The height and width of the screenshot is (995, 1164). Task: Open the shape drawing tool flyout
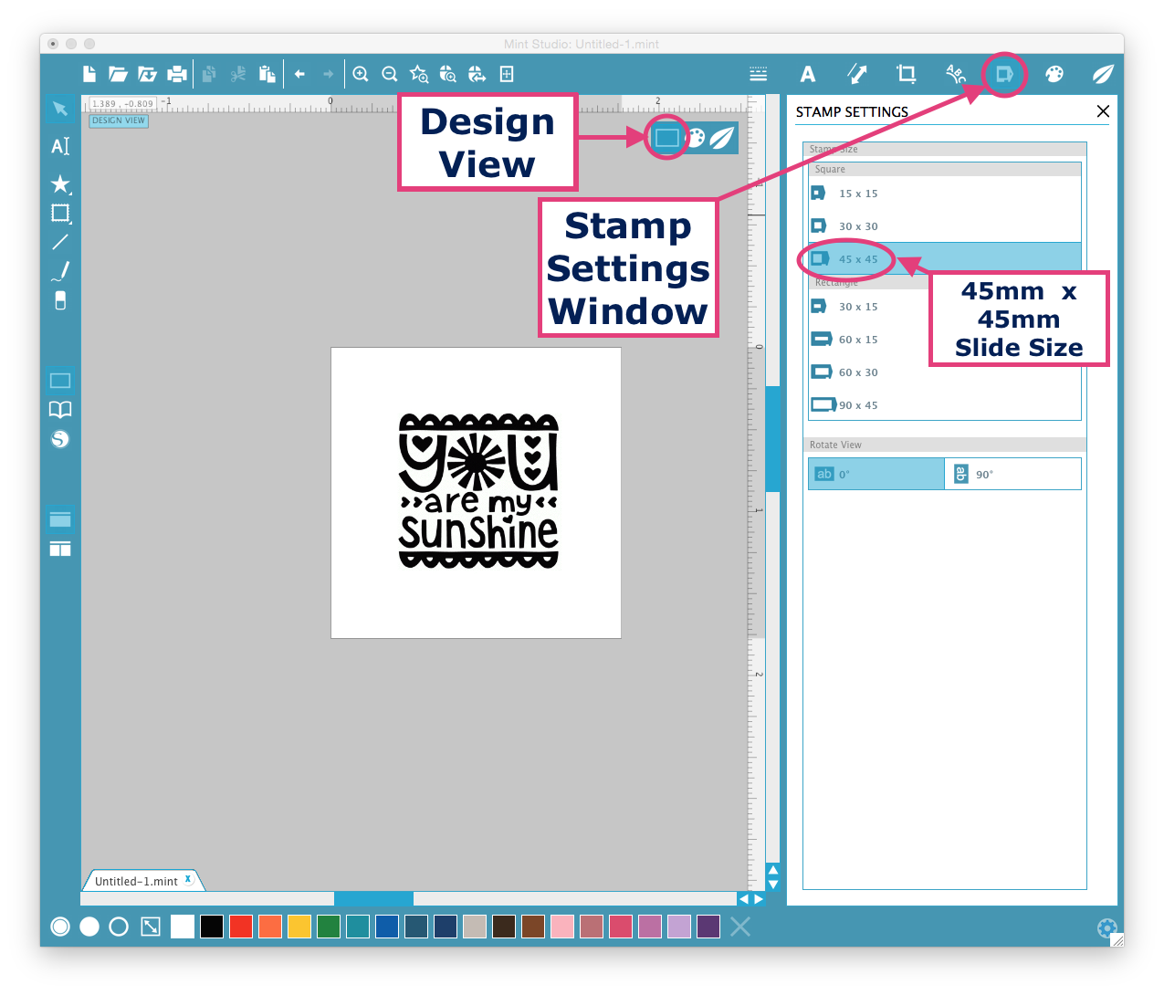pyautogui.click(x=59, y=214)
